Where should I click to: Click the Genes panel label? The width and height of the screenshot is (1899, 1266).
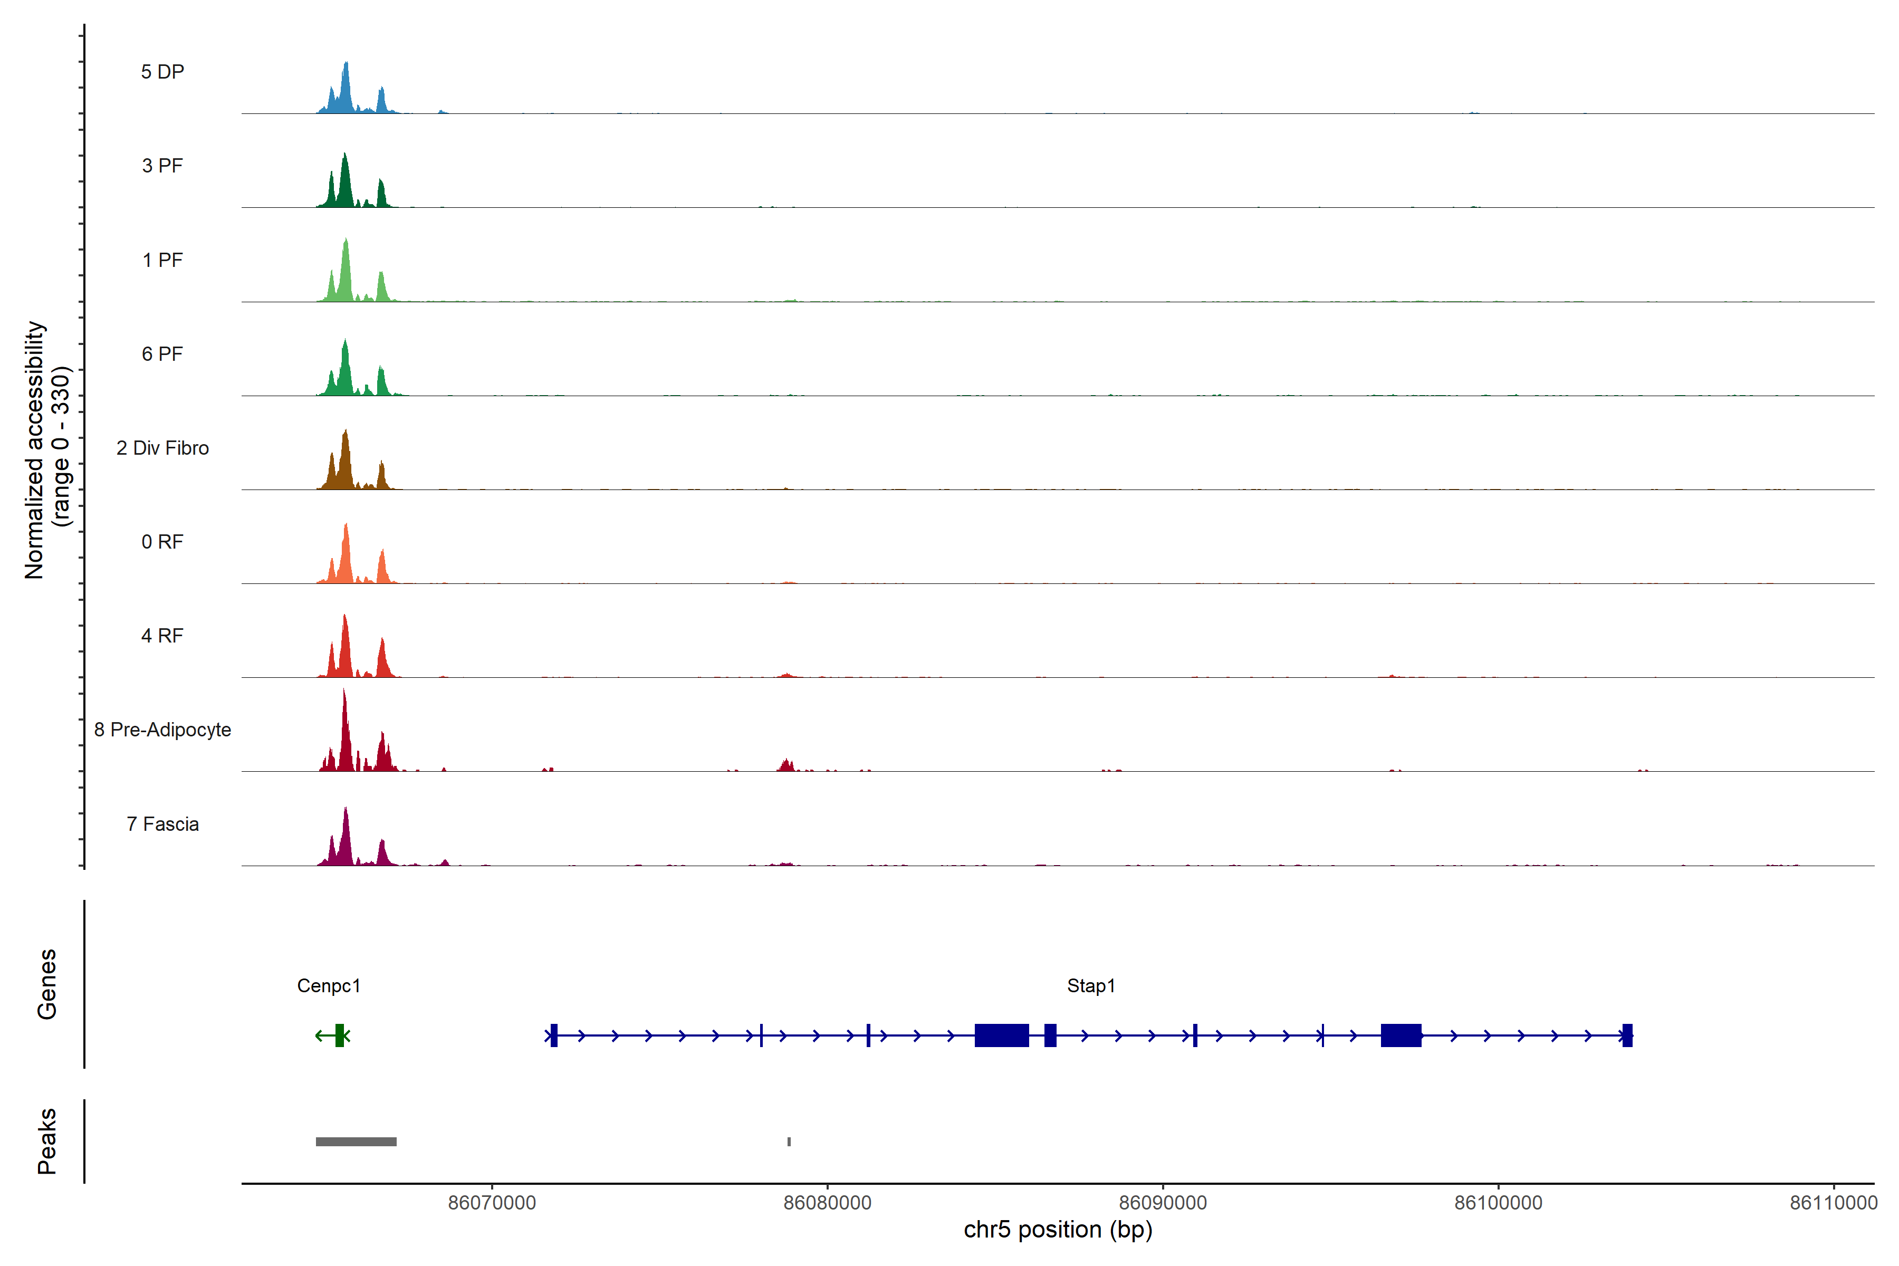click(47, 983)
